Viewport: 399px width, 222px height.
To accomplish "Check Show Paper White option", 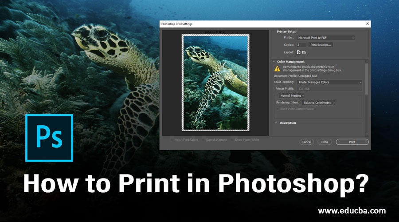I will 232,140.
